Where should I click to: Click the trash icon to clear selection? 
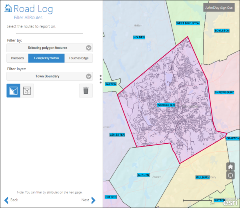pyautogui.click(x=86, y=91)
